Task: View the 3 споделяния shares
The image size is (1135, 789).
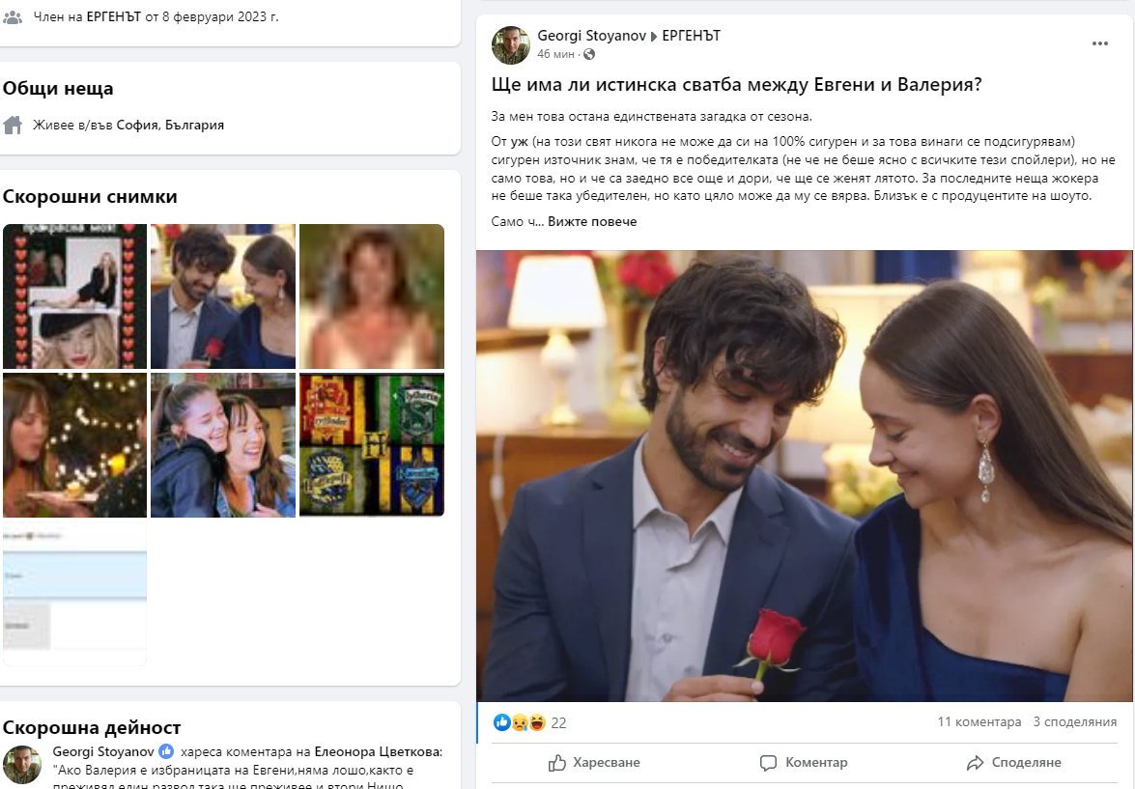Action: 1074,722
